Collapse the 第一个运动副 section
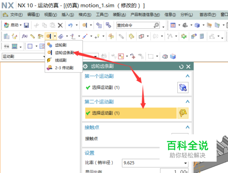 coord(187,76)
